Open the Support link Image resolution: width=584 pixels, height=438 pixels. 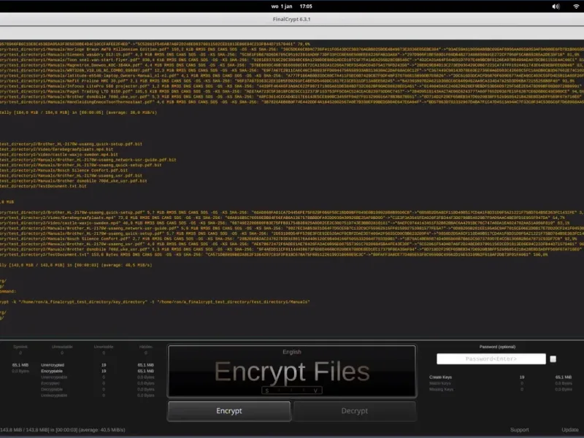coord(519,430)
